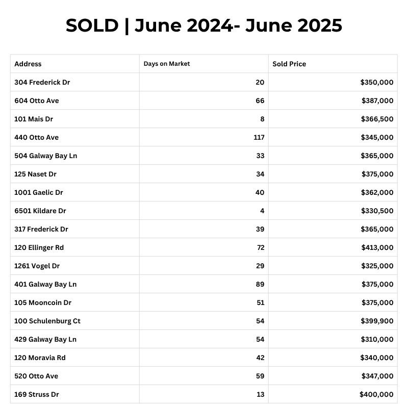Click the "SOLD | June 2024- June 2025" title
Viewport: 408px width, 408px height.
(204, 25)
